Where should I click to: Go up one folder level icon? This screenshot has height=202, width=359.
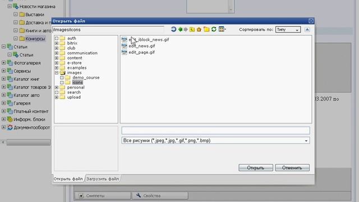click(192, 29)
